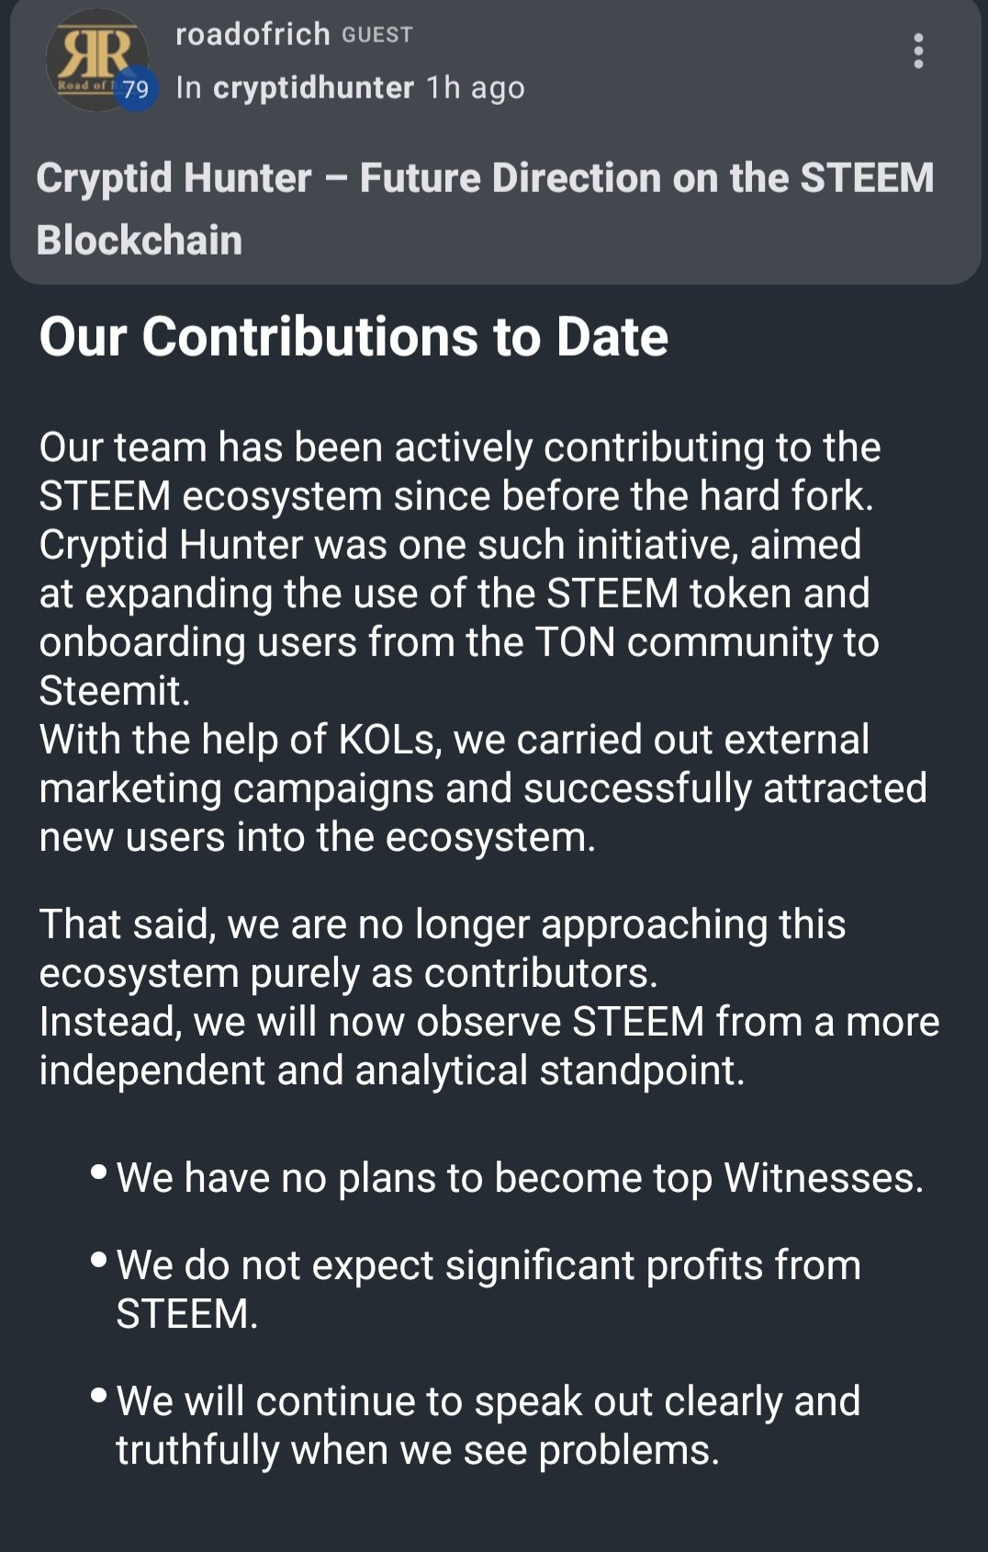Select the bullet about becoming top Witnesses
The width and height of the screenshot is (988, 1552).
pyautogui.click(x=520, y=1178)
